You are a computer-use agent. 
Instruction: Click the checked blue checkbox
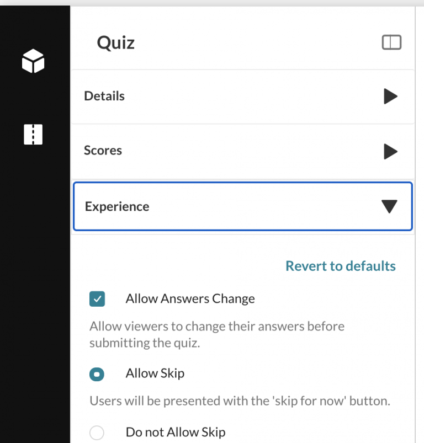(97, 298)
